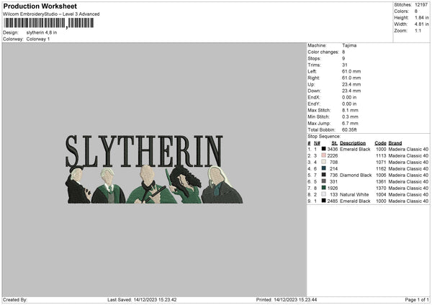Select the green thread swatch, code 1370
Viewport: 432px width, 305px height.
(323, 188)
